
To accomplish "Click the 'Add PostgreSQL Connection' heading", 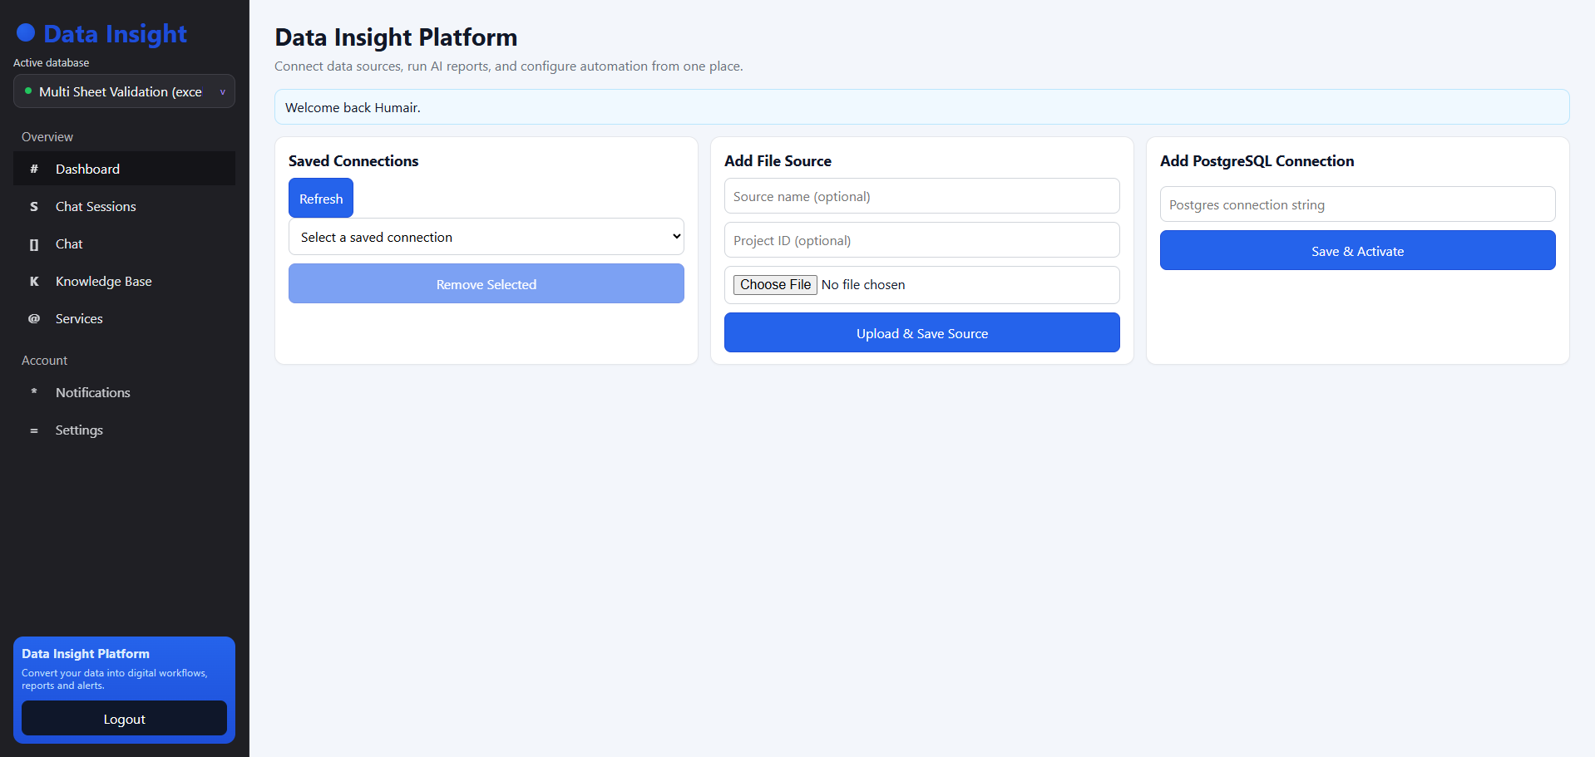I will point(1257,161).
